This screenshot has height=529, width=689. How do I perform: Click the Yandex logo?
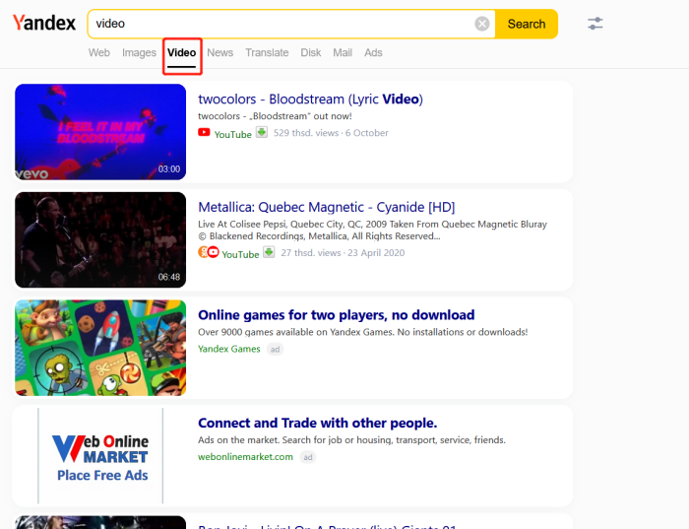click(x=44, y=24)
